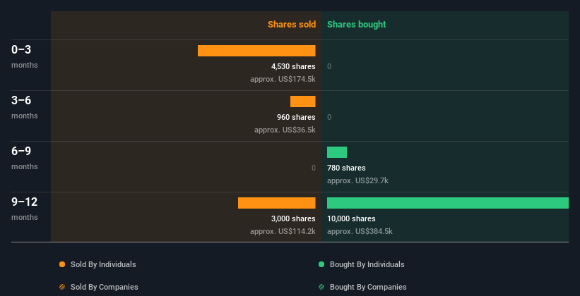This screenshot has width=580, height=296.
Task: Click the 3,000 shares value
Action: 293,218
